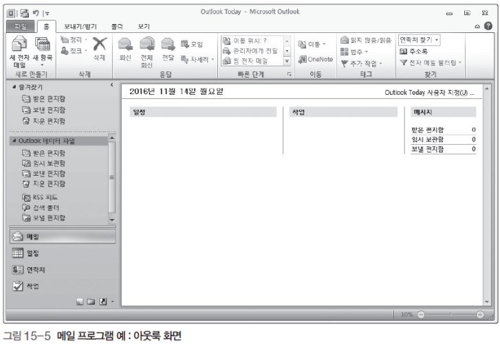Select 팀 전자 메일 quick step

point(245,61)
